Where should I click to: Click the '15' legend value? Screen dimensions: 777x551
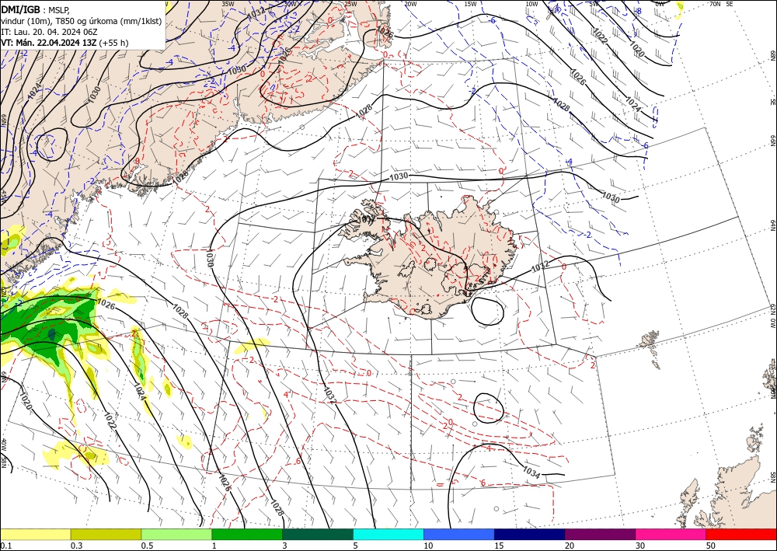(x=499, y=546)
